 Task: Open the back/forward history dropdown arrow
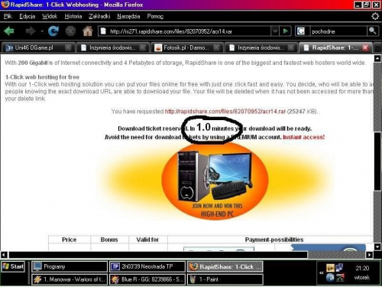click(x=42, y=31)
